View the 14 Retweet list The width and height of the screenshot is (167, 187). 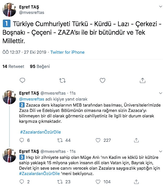13,66
